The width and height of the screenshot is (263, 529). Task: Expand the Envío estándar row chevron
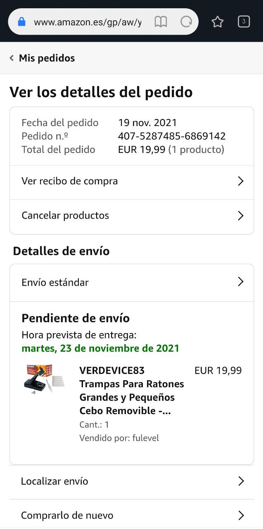pos(241,282)
